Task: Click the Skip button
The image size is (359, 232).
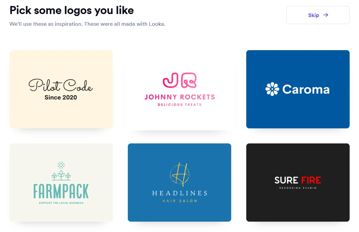Action: 318,15
